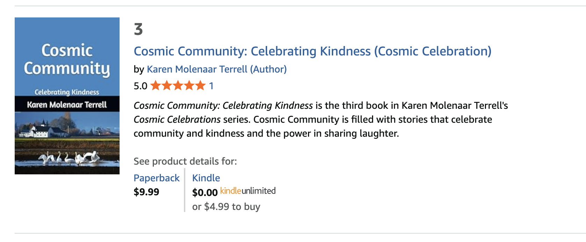Viewport: 586px width, 242px height.
Task: Click the italic "Cosmic Celebrations" text in the description
Action: pyautogui.click(x=177, y=120)
